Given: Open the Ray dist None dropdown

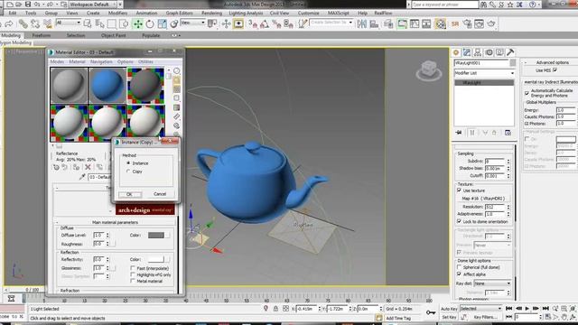Looking at the screenshot, I should pyautogui.click(x=493, y=283).
